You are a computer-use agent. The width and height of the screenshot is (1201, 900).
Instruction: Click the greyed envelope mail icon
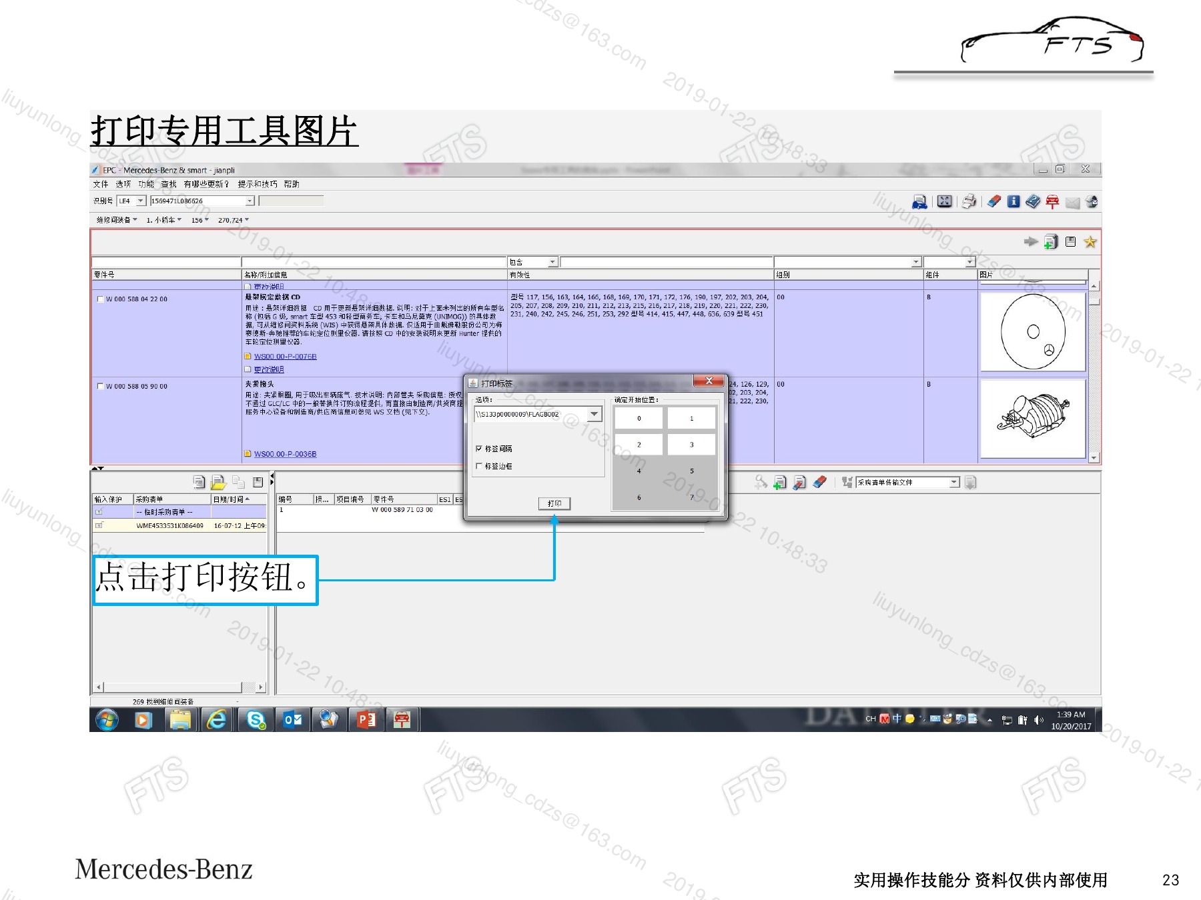pyautogui.click(x=1072, y=202)
